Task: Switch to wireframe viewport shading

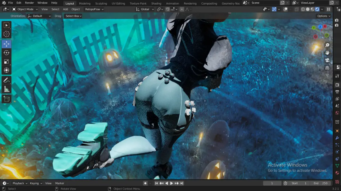Action: 303,9
